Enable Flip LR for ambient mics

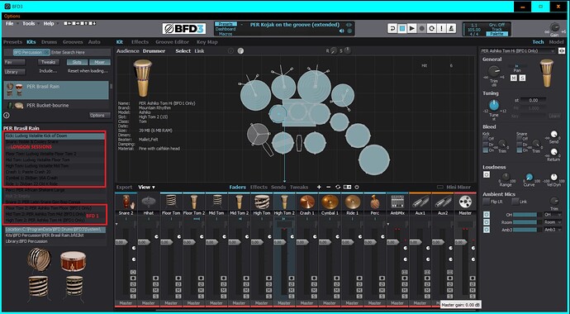[x=486, y=202]
